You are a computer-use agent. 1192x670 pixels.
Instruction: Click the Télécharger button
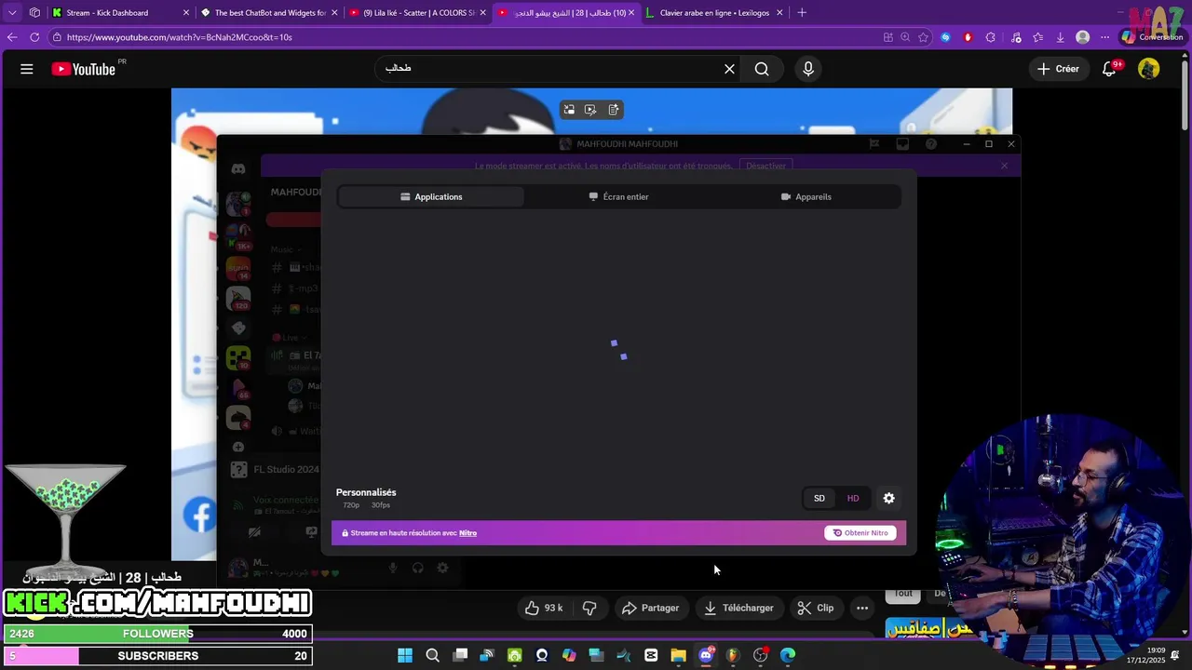point(738,608)
